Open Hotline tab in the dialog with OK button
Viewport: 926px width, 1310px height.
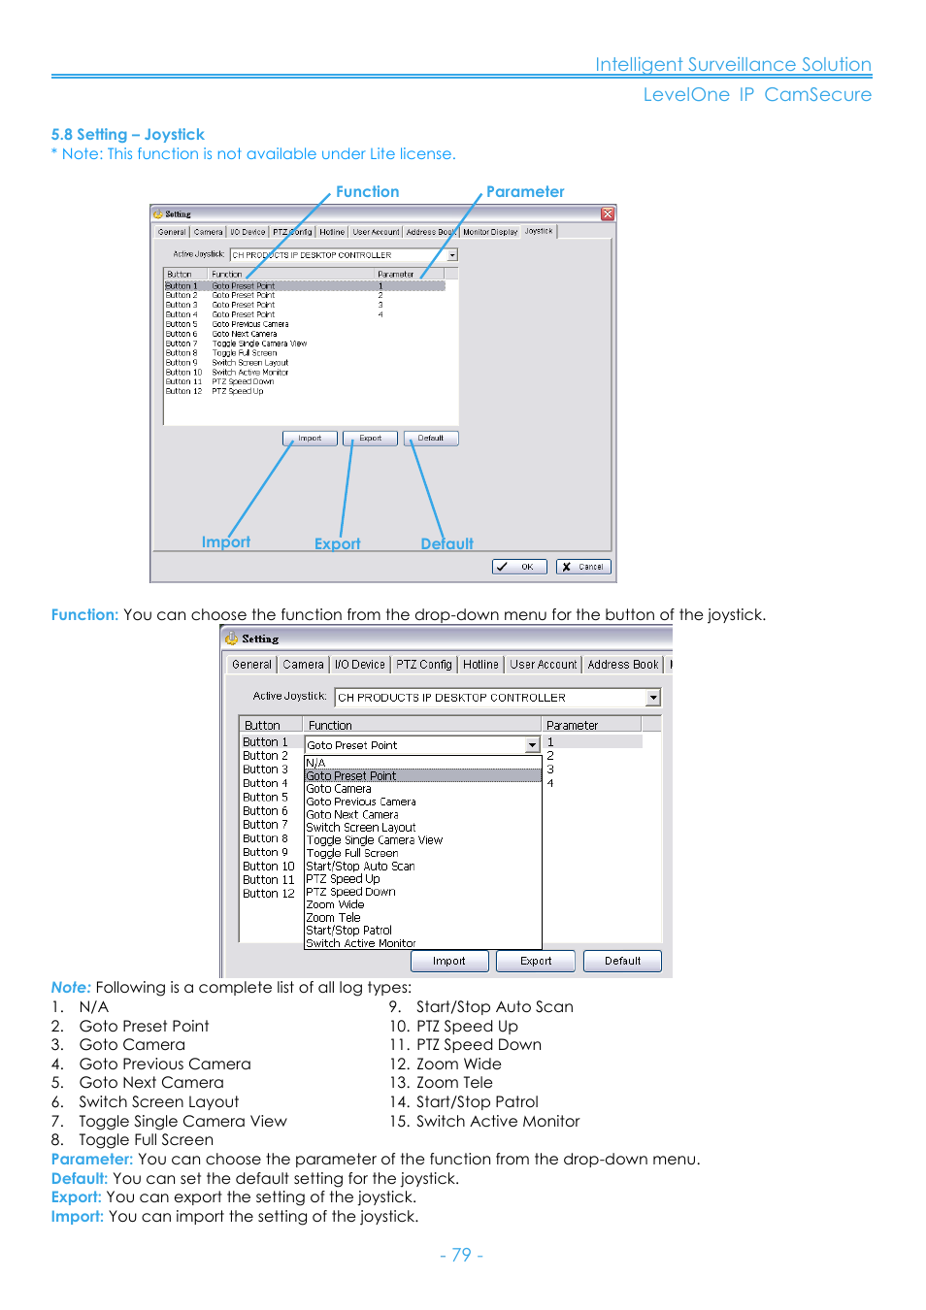pyautogui.click(x=332, y=232)
